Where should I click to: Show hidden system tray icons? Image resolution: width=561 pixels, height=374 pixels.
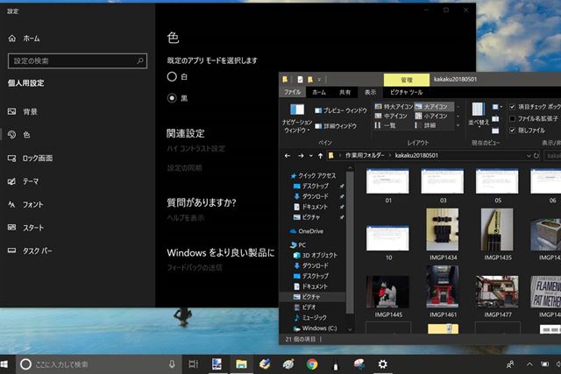[x=529, y=364]
